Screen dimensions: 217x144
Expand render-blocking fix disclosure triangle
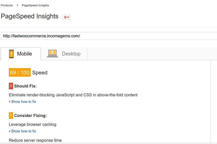(10, 102)
